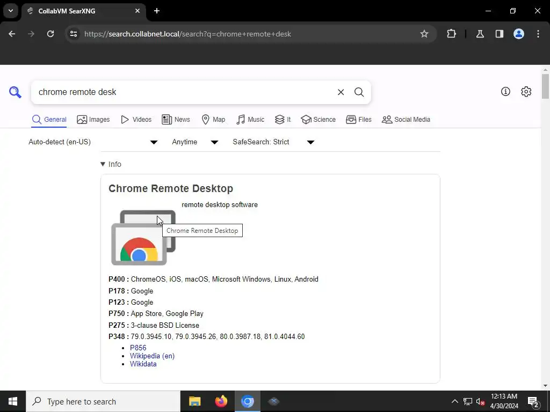Click the network tray icon
Viewport: 550px width, 412px height.
(468, 401)
